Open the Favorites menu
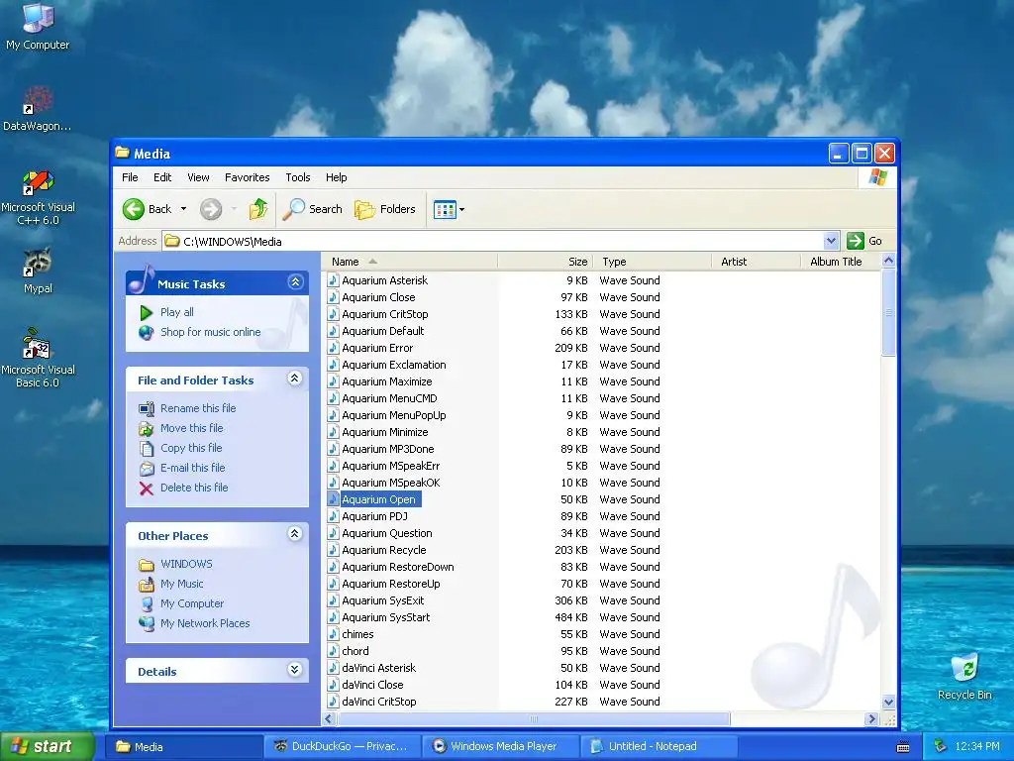Viewport: 1014px width, 761px height. 247,177
